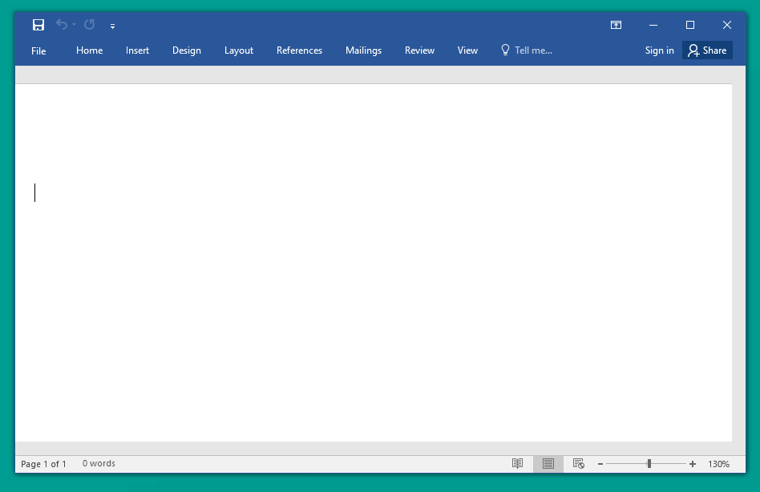Undo the last action
Screen dimensions: 760x492
pos(62,24)
